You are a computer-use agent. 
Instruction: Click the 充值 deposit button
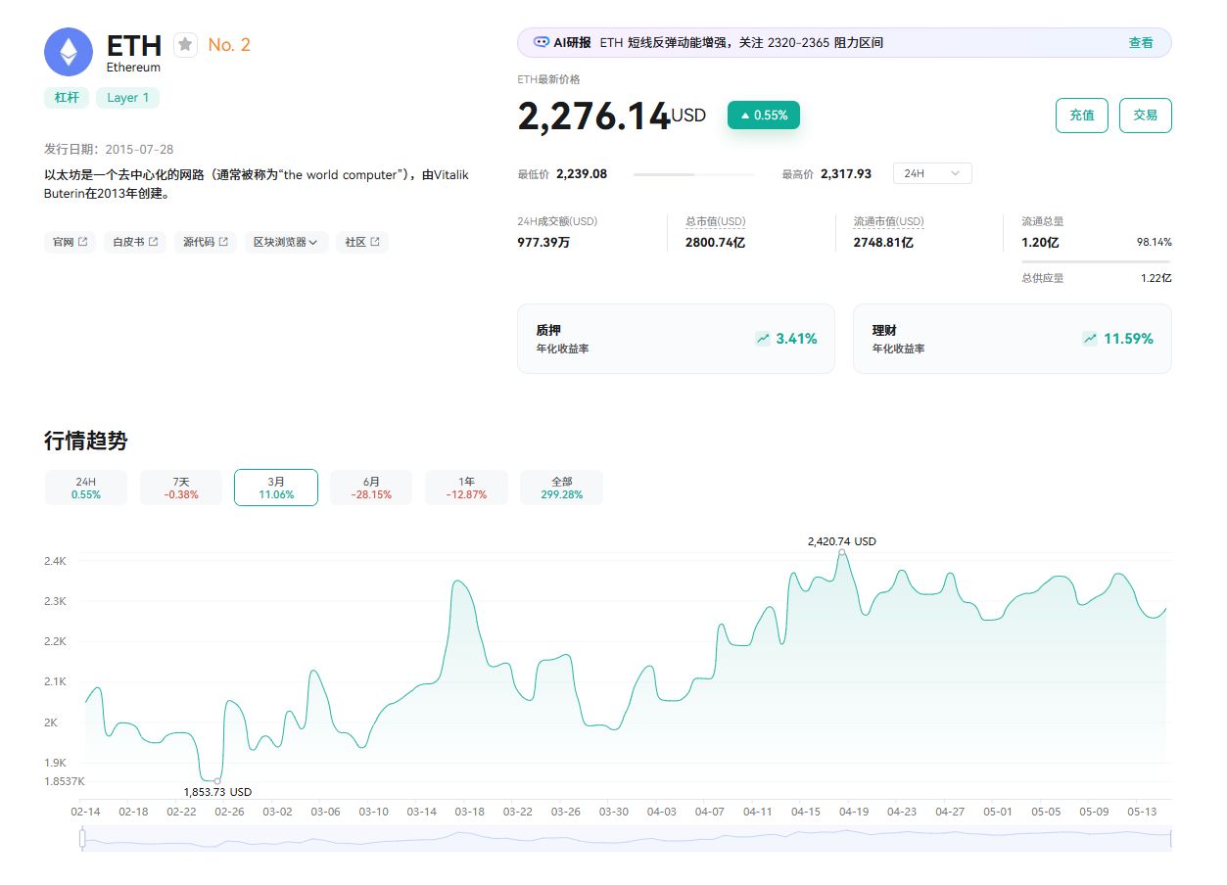coord(1082,115)
